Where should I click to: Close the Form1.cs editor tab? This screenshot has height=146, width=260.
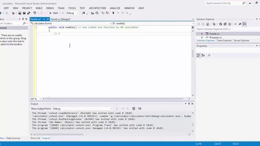(x=48, y=19)
